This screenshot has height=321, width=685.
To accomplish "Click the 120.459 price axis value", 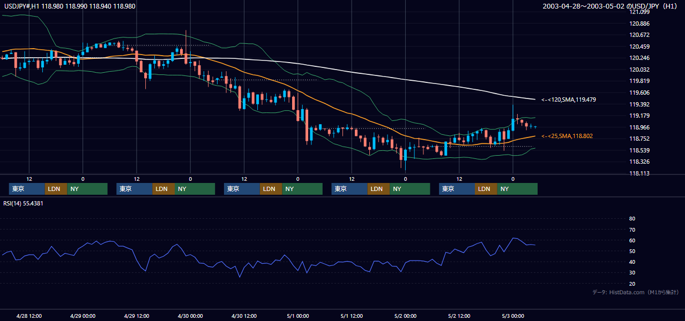I will (x=640, y=47).
